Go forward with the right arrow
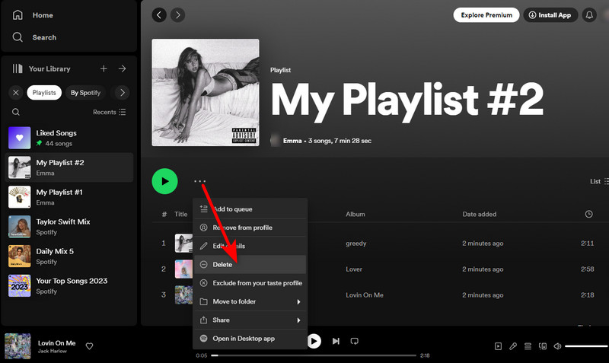609x363 pixels. 178,15
